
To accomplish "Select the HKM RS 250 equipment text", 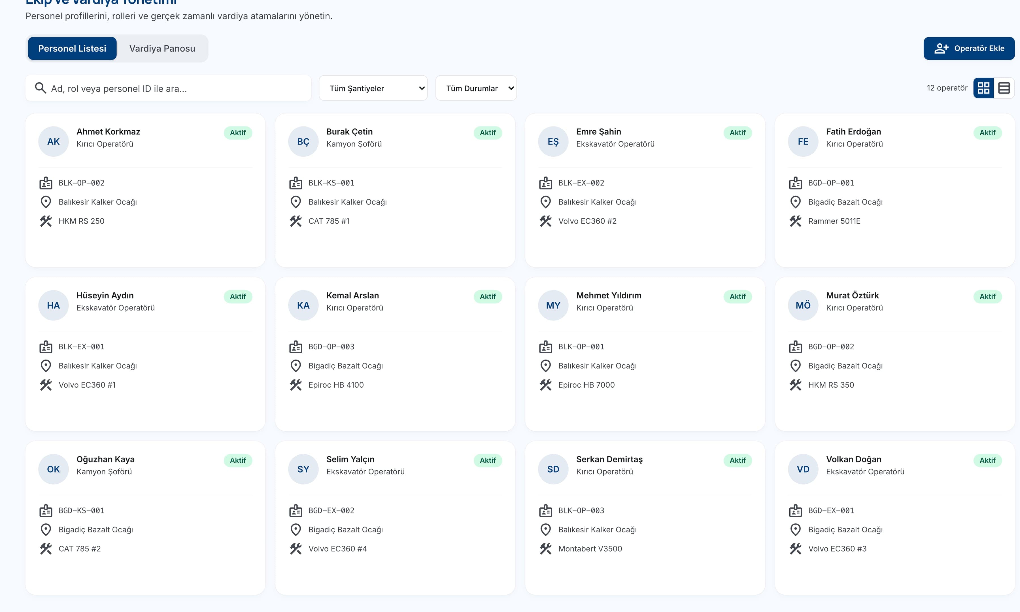I will (x=81, y=221).
